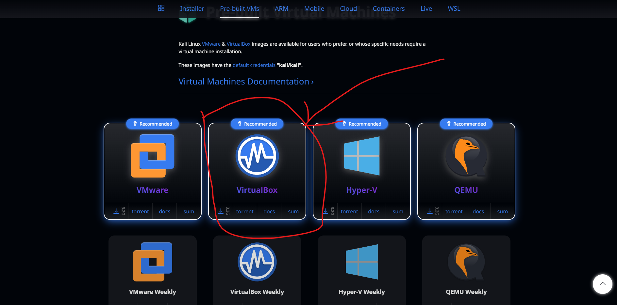617x305 pixels.
Task: Click the QEMU Weekly title
Action: click(466, 292)
